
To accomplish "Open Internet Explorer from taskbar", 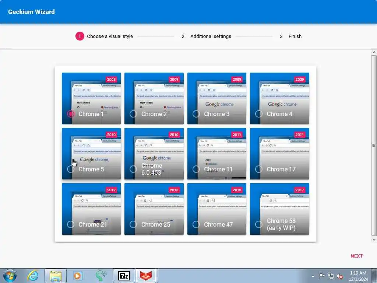I will pyautogui.click(x=33, y=276).
